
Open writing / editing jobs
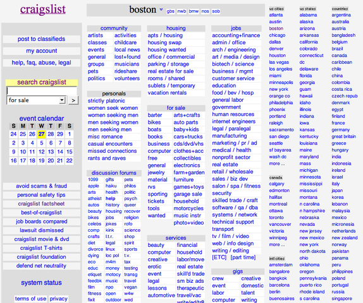[x=230, y=251]
